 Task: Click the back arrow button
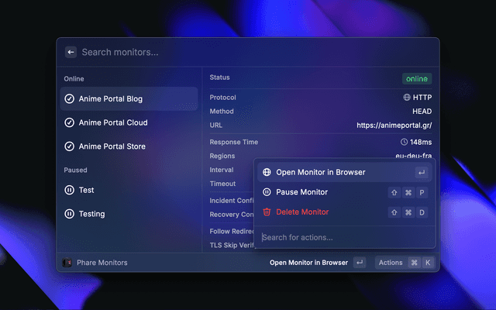pyautogui.click(x=71, y=52)
